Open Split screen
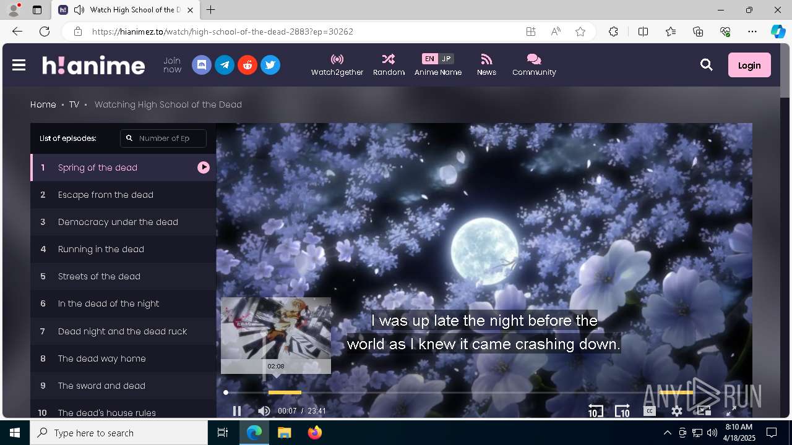 coord(643,32)
